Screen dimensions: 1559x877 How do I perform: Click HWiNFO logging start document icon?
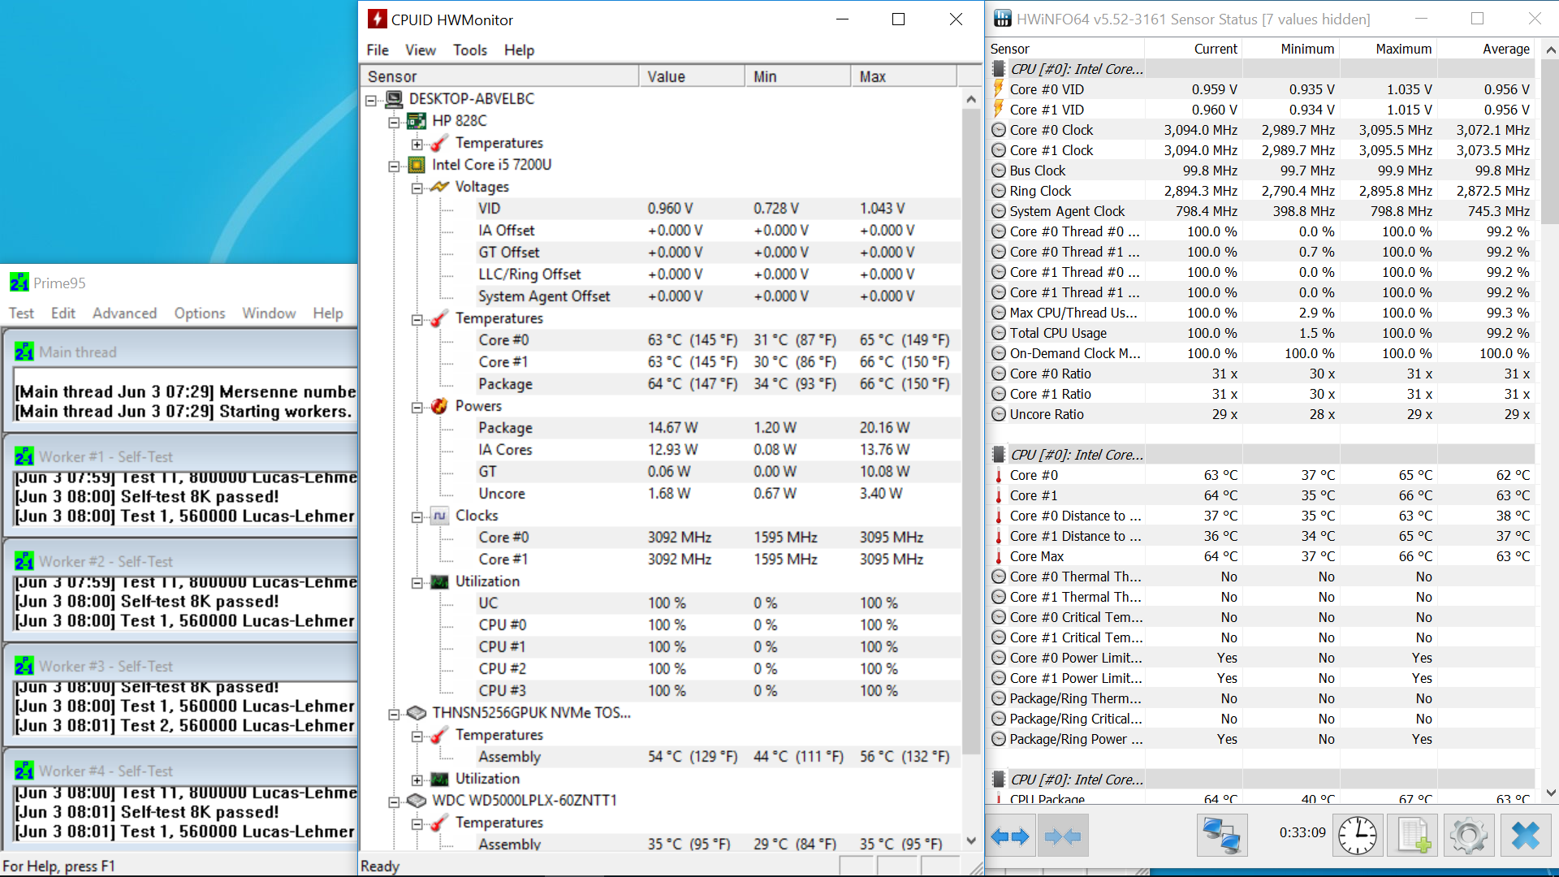1413,836
